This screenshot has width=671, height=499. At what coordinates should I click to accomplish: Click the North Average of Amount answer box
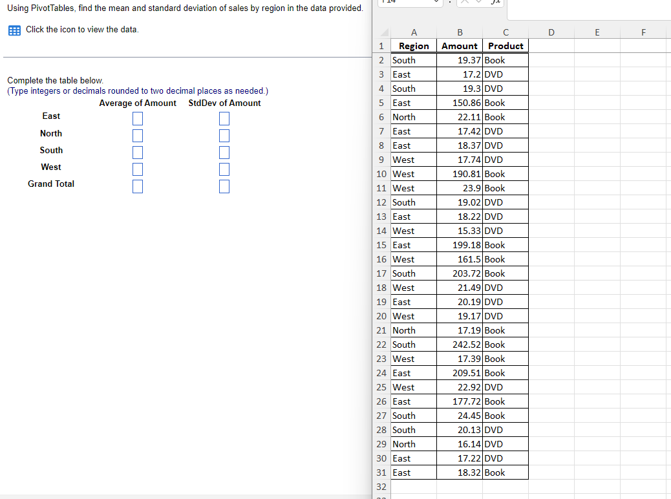138,136
